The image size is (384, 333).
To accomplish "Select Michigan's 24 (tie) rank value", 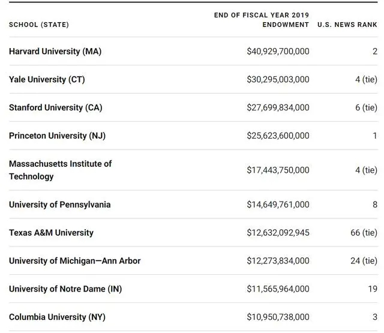I will [364, 261].
